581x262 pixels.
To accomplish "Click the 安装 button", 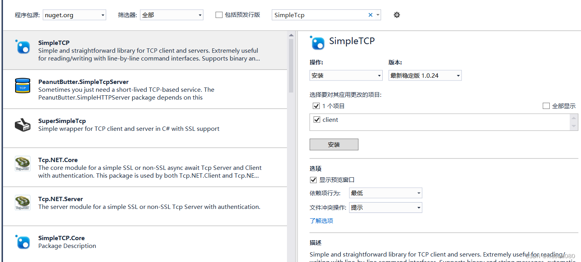I will pos(334,144).
